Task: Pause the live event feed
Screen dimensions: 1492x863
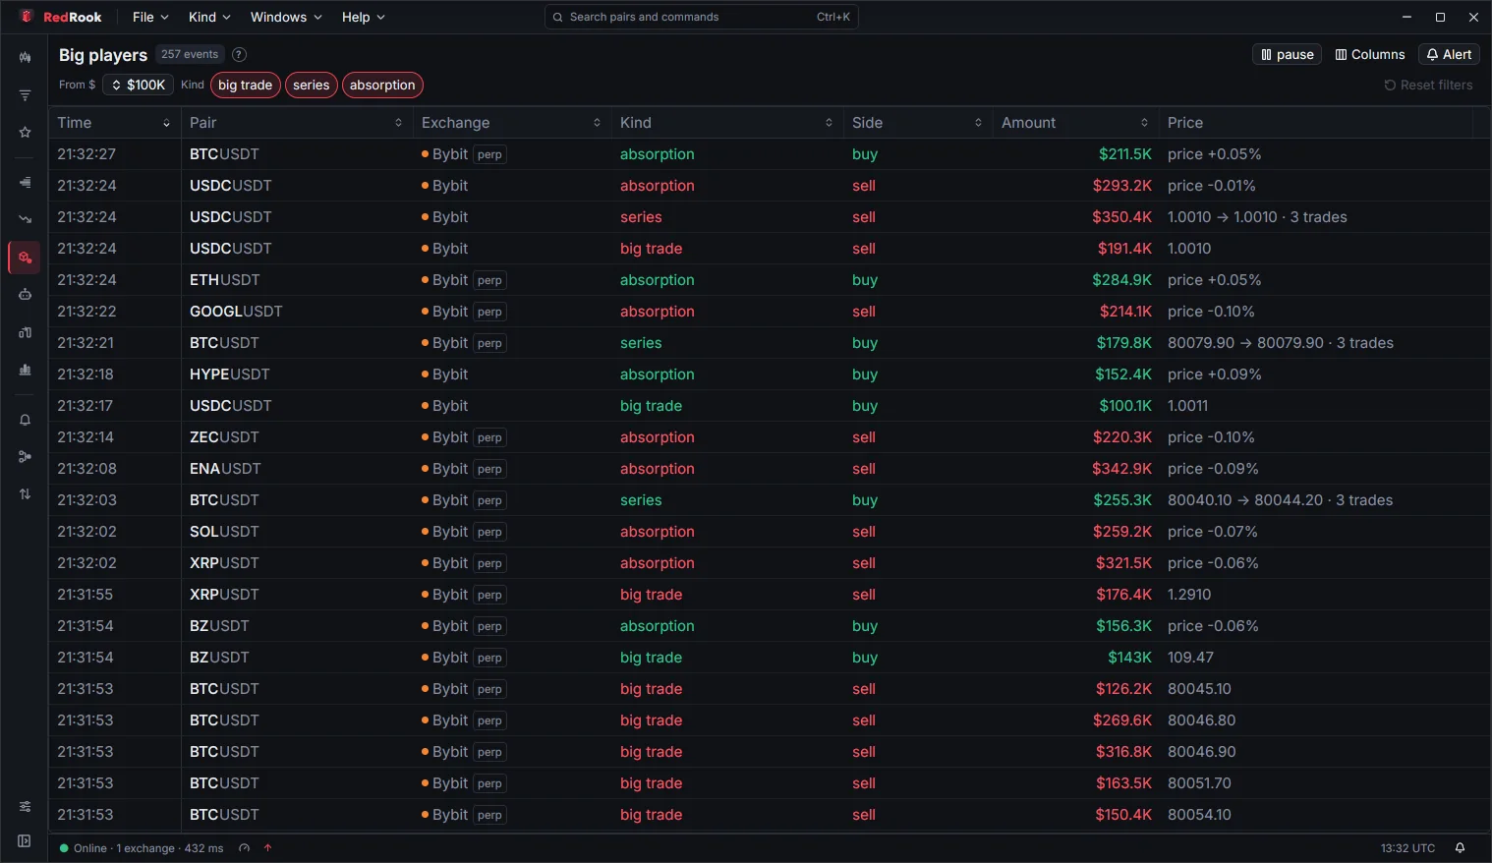Action: click(x=1287, y=55)
